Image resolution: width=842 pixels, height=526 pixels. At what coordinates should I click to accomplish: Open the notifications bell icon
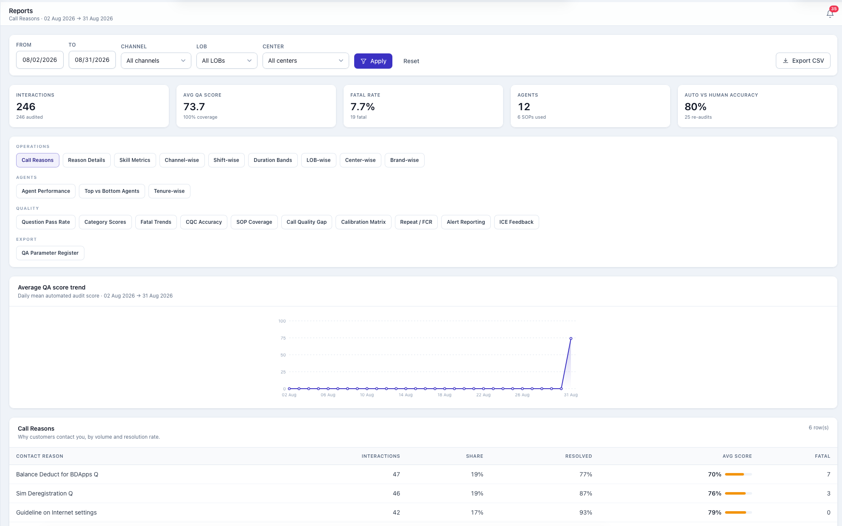[830, 14]
